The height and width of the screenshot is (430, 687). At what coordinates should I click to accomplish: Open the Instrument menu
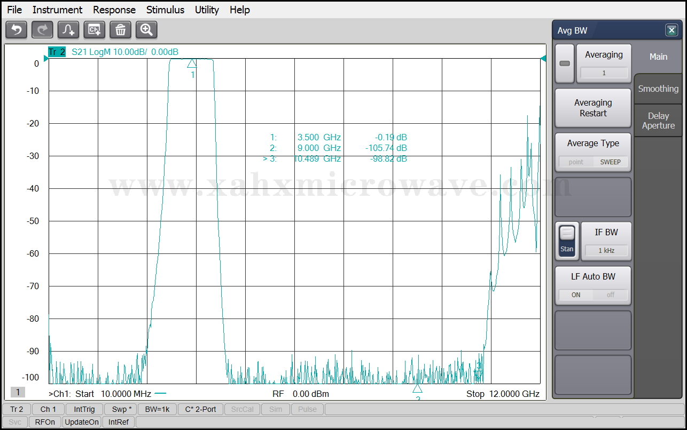tap(57, 10)
